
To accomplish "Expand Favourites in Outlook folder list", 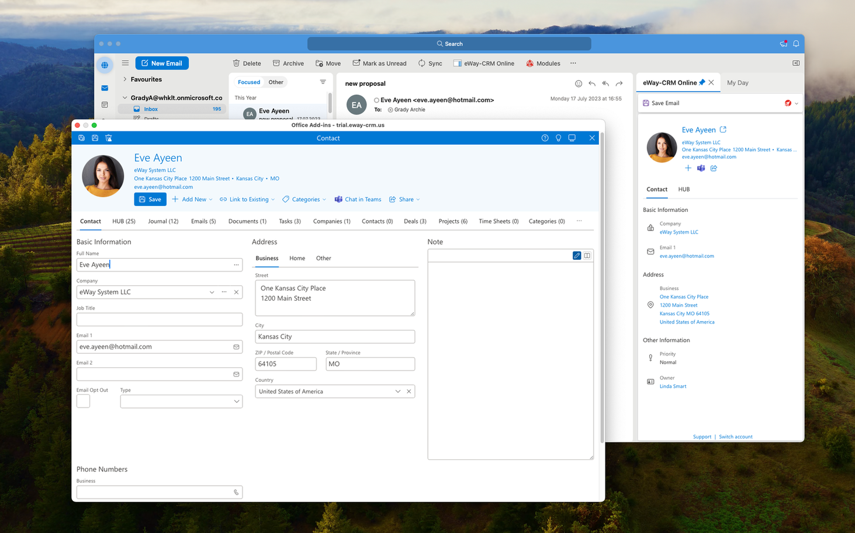I will 124,79.
